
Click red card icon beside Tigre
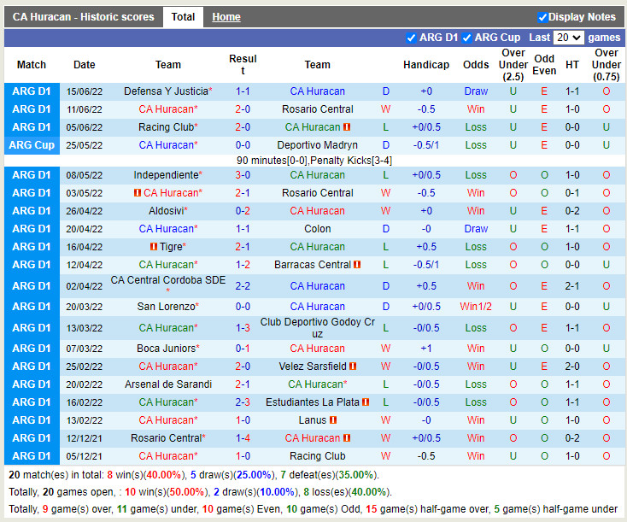154,247
